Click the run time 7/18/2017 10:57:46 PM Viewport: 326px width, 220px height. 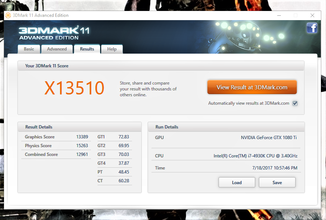(275, 168)
